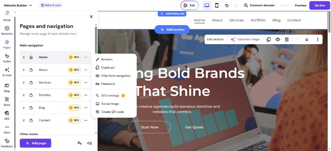Viewport: 331px width, 151px height.
Task: Choose Password in the context menu
Action: 114,84
